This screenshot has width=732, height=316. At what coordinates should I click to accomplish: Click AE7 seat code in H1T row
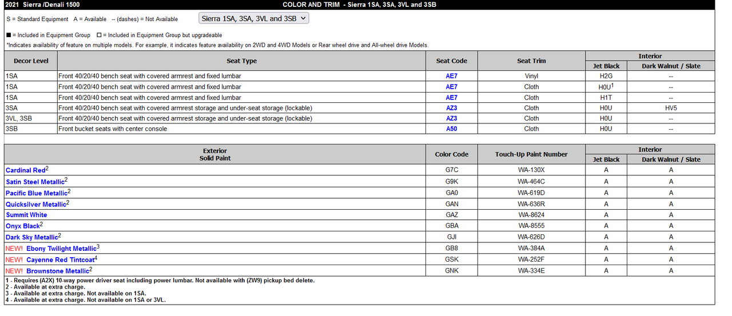(x=452, y=98)
